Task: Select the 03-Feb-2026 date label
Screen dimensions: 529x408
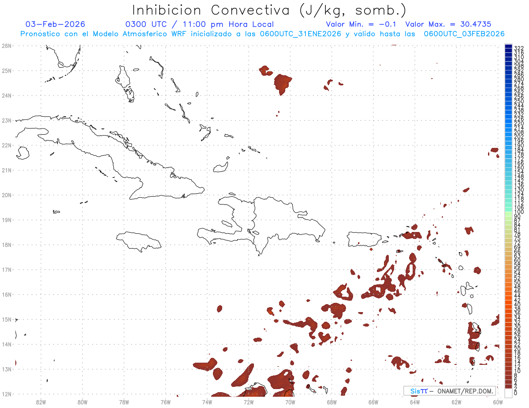Action: tap(56, 24)
